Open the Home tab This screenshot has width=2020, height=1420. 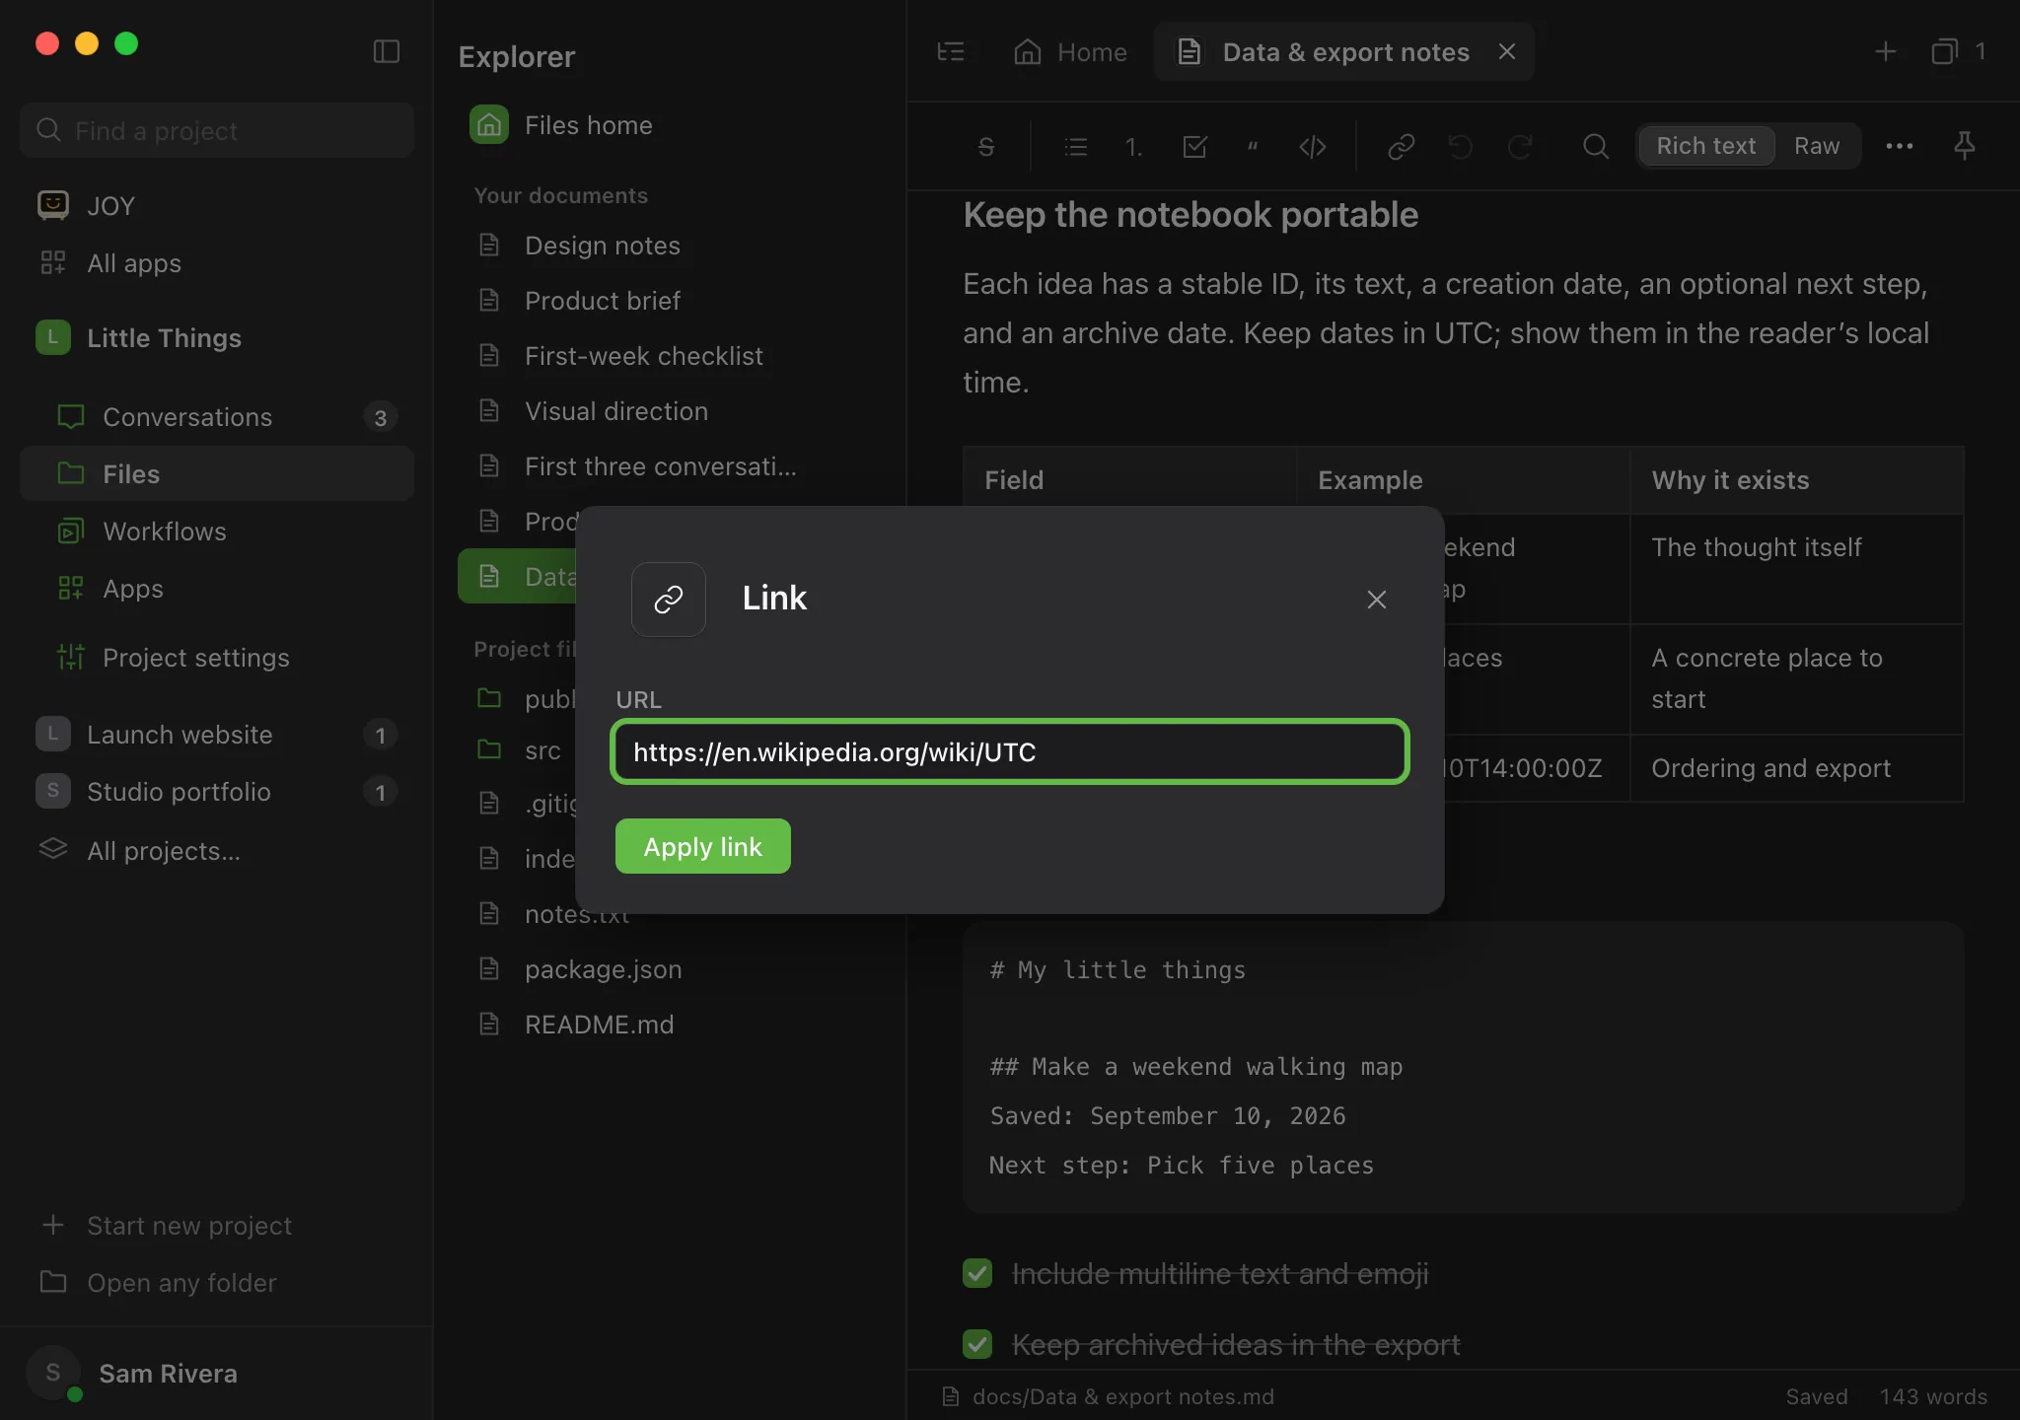click(1071, 51)
